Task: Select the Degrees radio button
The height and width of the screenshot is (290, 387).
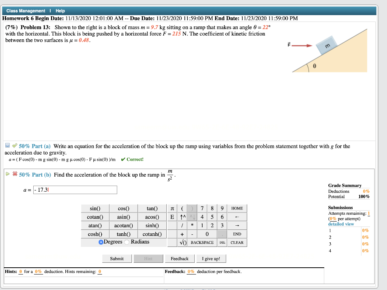Action: [x=100, y=242]
